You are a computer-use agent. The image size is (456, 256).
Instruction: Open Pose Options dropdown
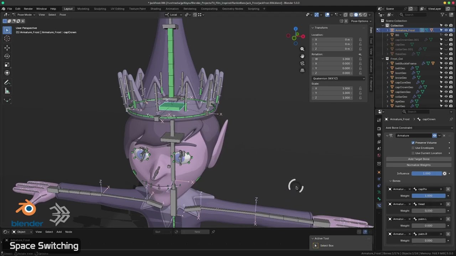tap(361, 21)
